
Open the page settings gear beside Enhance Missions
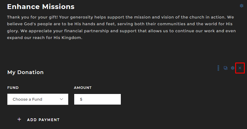pos(241,6)
